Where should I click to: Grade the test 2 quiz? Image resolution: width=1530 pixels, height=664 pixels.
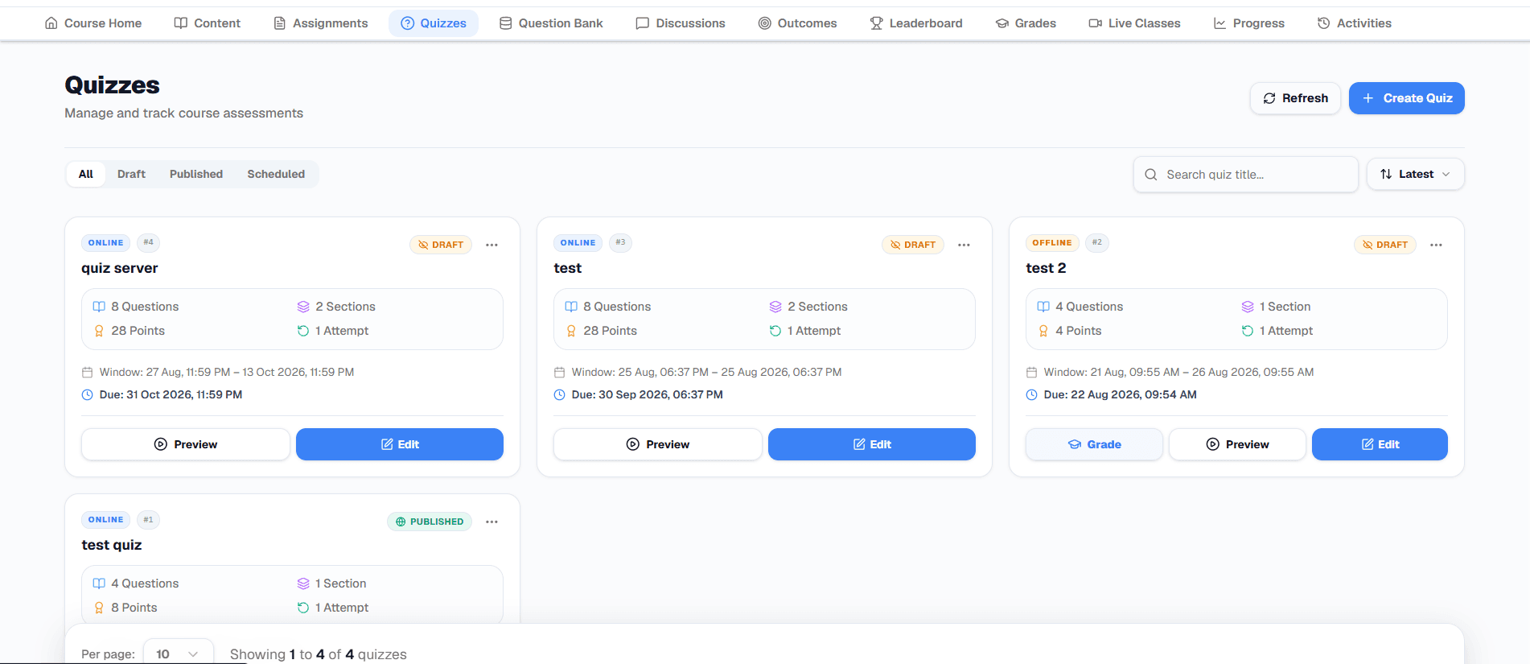[x=1094, y=444]
